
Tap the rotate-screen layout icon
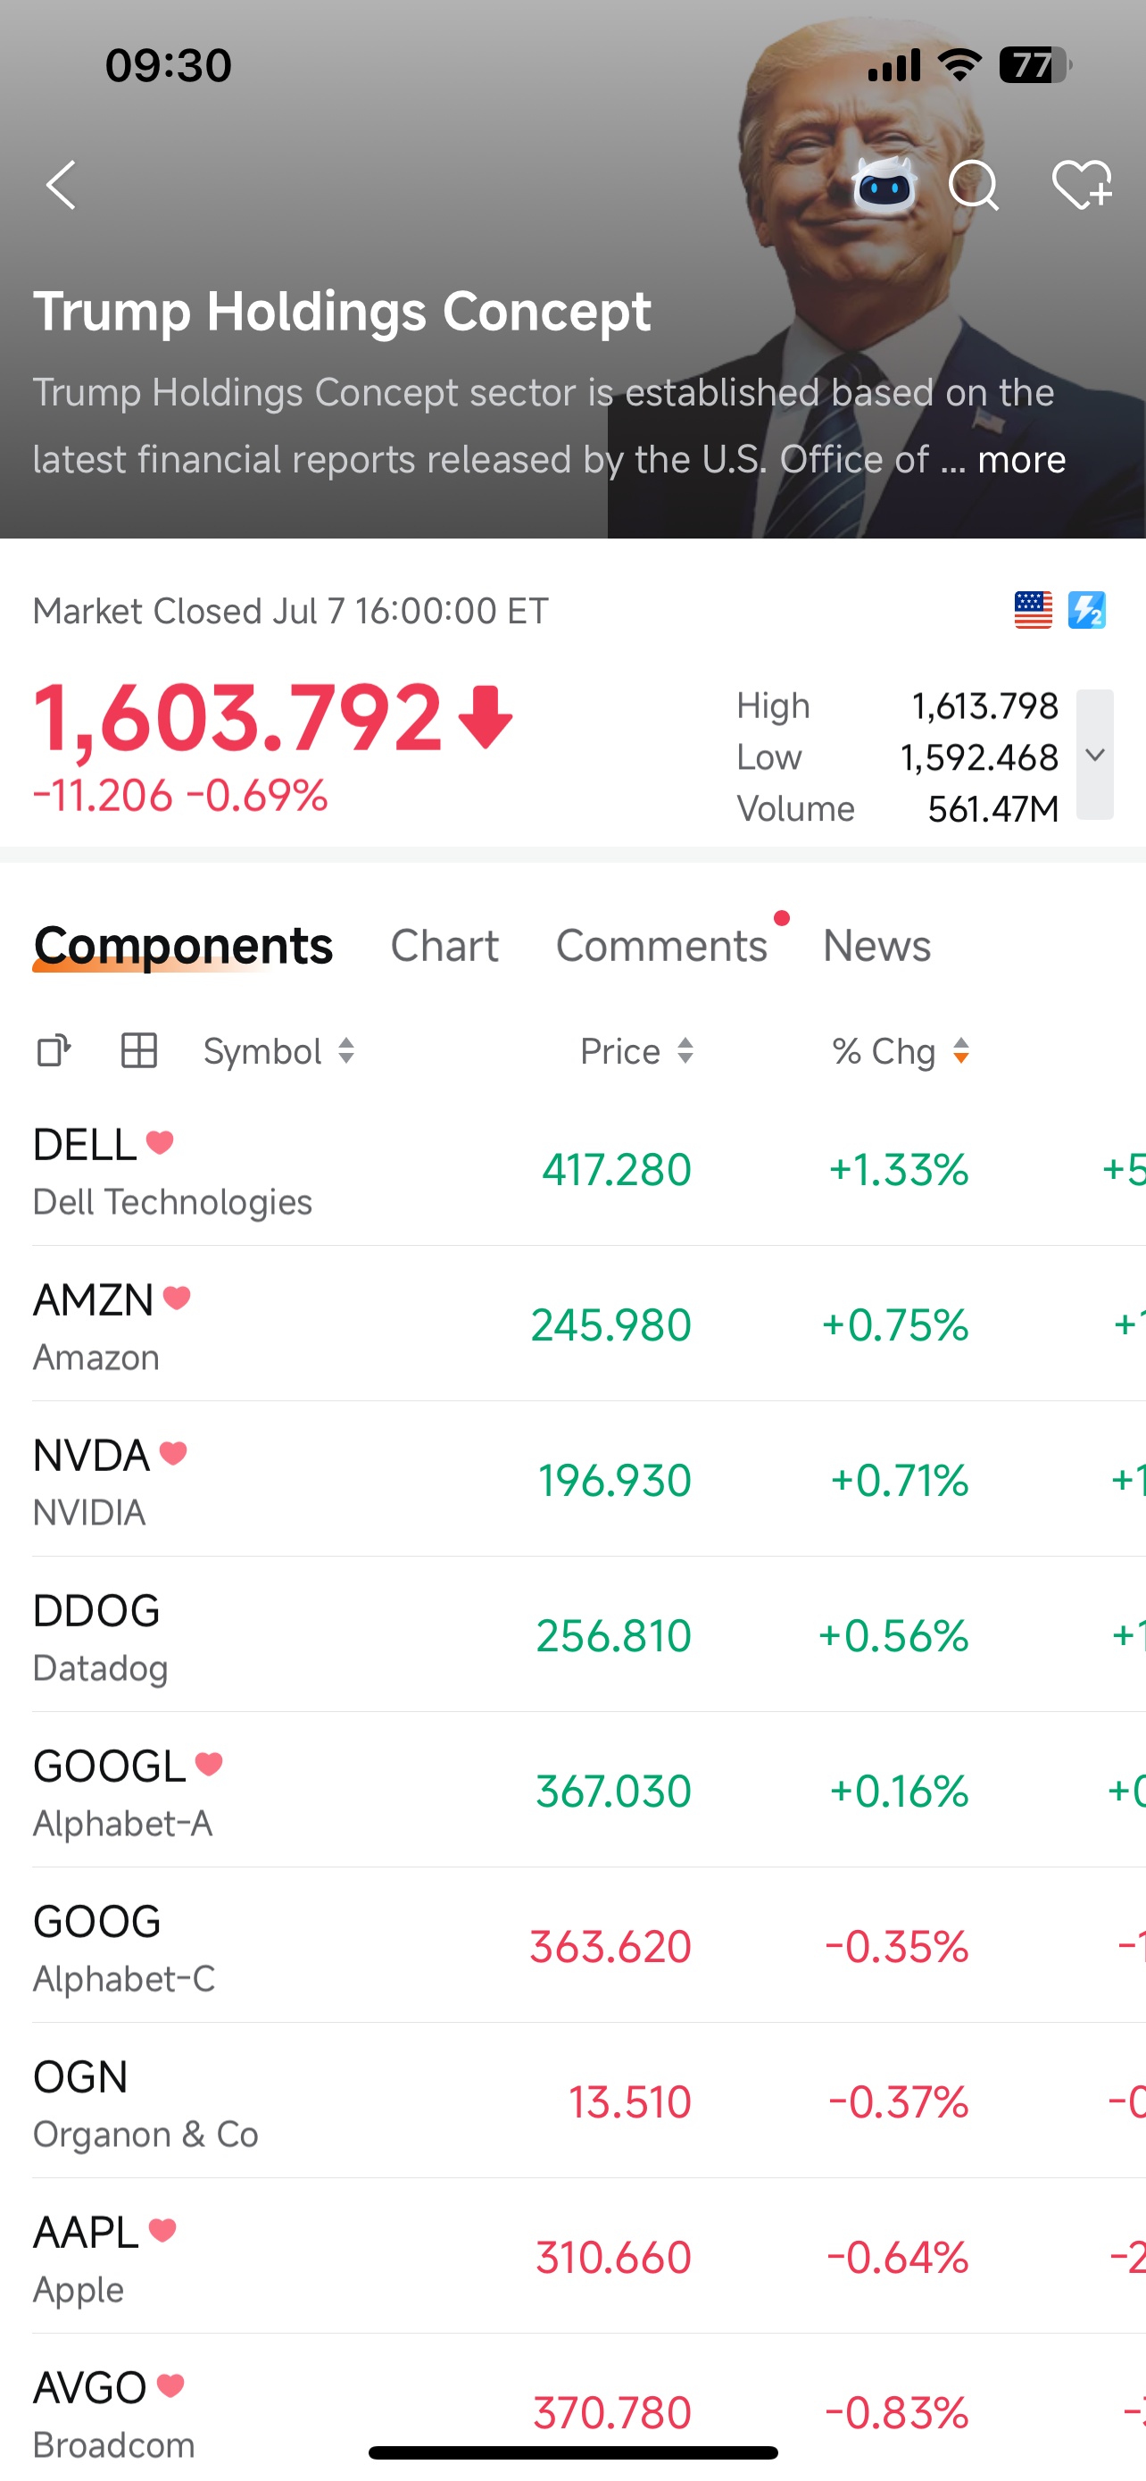point(54,1051)
